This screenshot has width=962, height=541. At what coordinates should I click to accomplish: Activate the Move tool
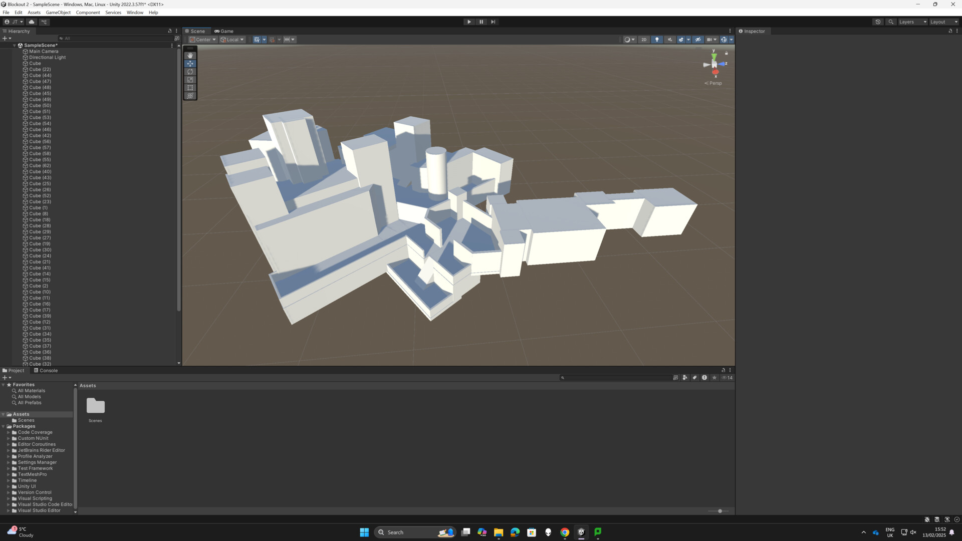coord(190,64)
